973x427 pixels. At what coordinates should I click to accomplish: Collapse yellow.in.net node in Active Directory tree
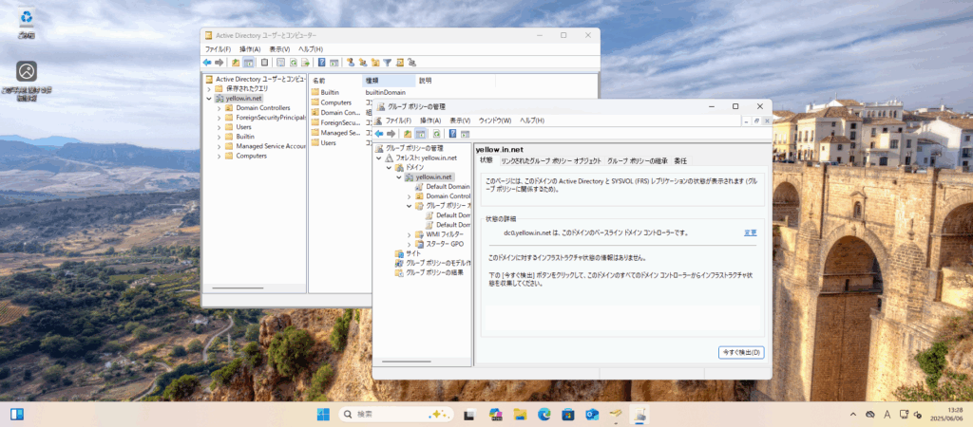tap(209, 98)
